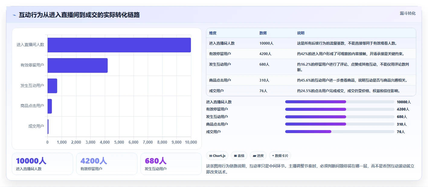Click the 进入直播间人数 cell in the table
This screenshot has height=187, width=428.
[x=222, y=43]
